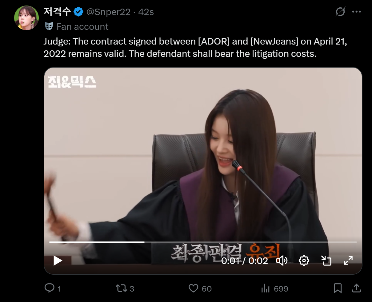Screen dimensions: 372x302
Task: Click the Fan account label
Action: (x=82, y=27)
